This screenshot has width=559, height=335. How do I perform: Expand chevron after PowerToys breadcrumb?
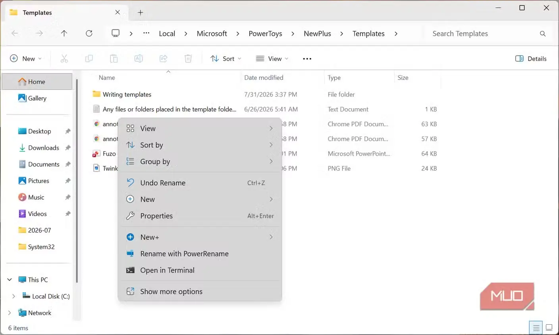(293, 34)
